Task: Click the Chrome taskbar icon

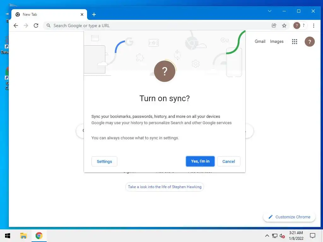Action: [39, 236]
